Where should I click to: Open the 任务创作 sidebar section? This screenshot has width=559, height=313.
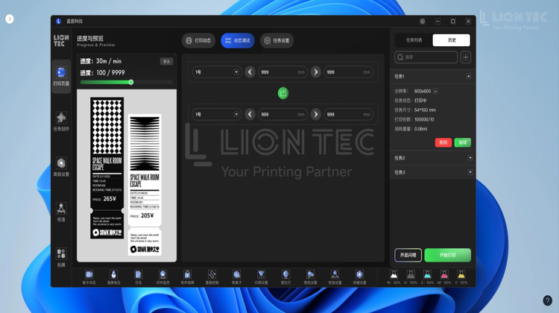(61, 121)
